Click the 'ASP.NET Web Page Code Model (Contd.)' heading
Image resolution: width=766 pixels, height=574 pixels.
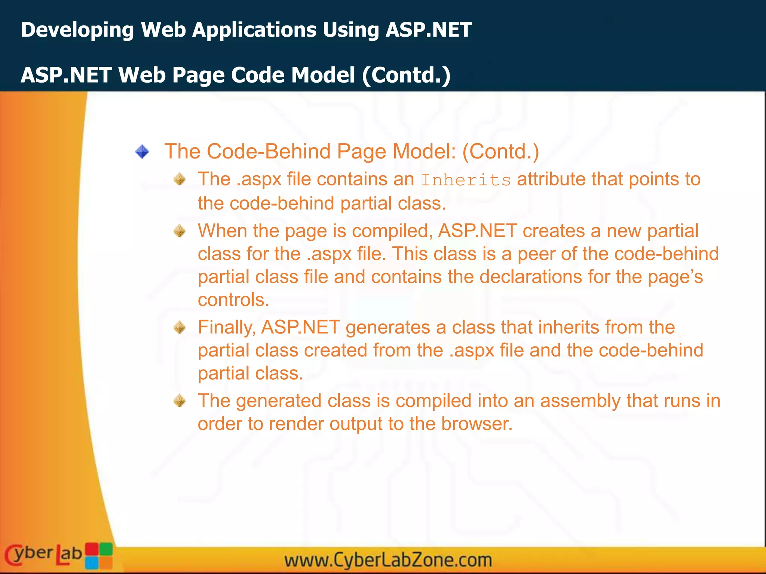pyautogui.click(x=236, y=75)
